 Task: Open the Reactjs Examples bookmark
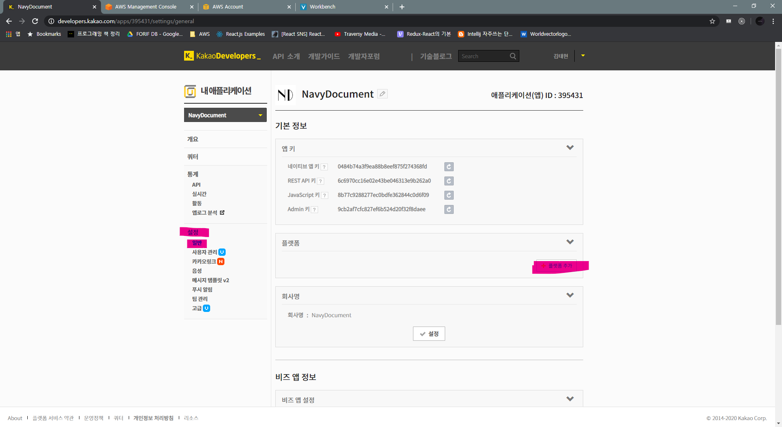(x=241, y=34)
